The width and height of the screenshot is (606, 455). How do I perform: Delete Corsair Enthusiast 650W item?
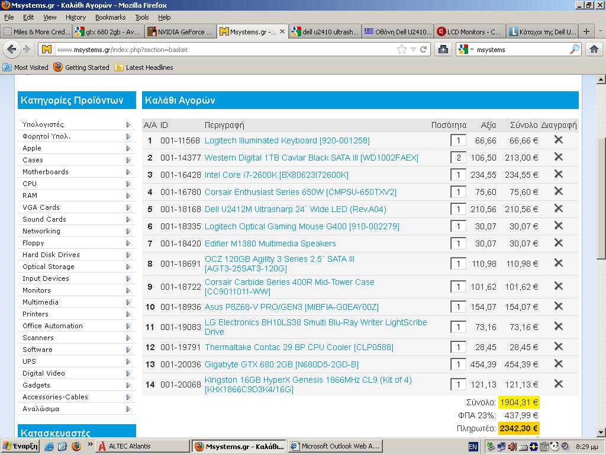(558, 191)
